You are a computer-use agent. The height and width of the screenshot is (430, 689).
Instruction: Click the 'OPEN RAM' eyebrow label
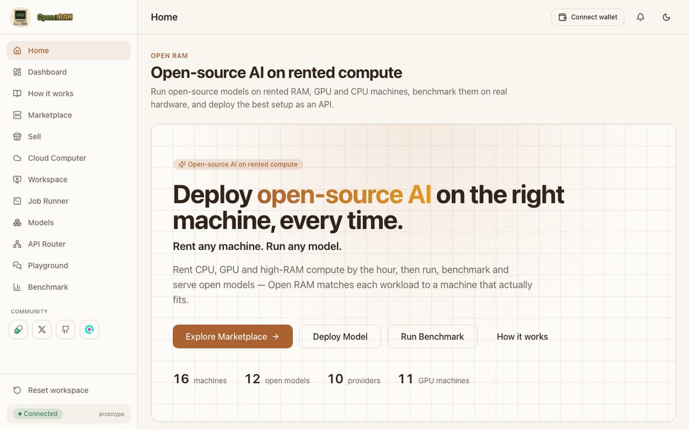[169, 56]
